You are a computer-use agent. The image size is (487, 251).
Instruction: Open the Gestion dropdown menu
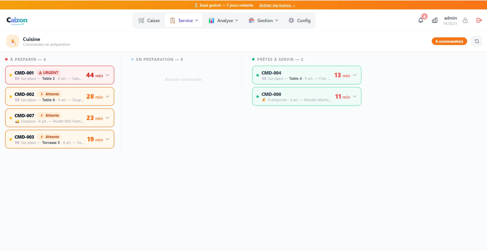[263, 20]
